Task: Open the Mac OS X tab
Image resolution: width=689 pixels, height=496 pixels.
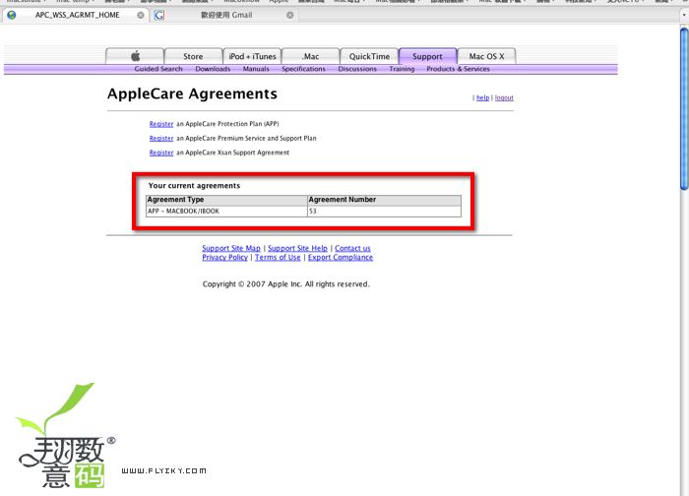Action: [486, 56]
